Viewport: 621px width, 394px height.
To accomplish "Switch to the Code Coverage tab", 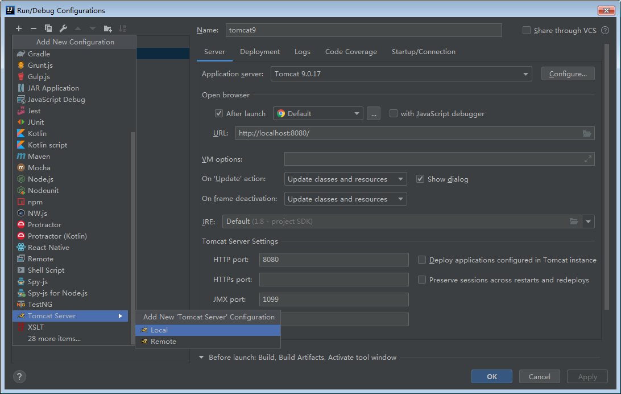I will [351, 52].
